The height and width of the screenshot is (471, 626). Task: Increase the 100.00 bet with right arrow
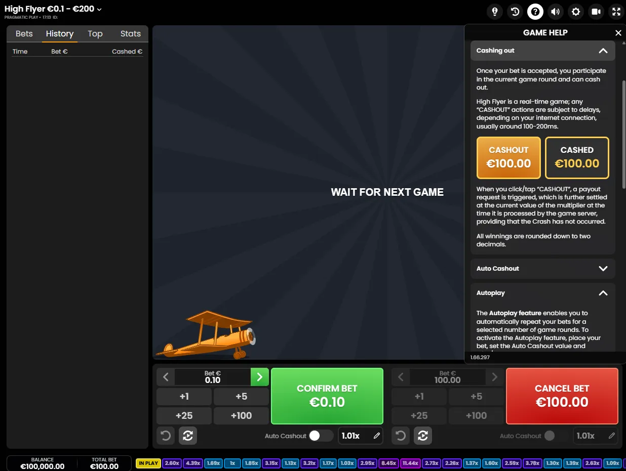[x=495, y=377]
